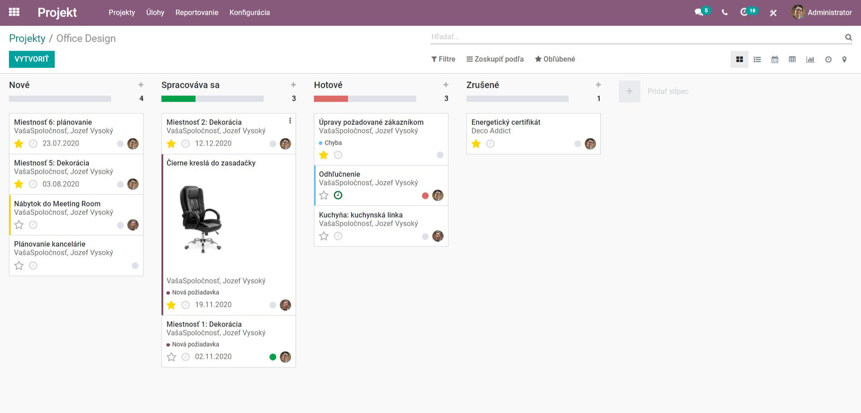Open the conversations icon with badge 5
The height and width of the screenshot is (413, 861).
(702, 12)
